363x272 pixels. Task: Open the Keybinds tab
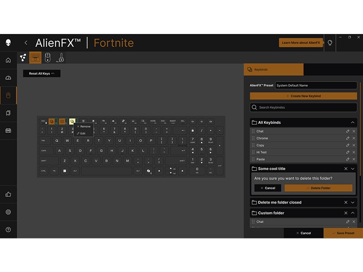pyautogui.click(x=274, y=69)
